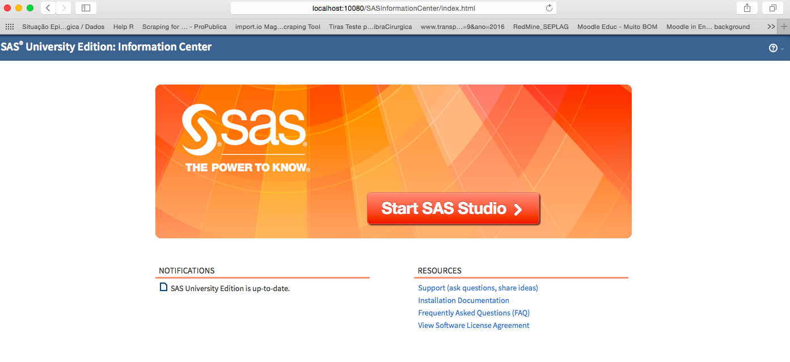Toggle the Safari sidebar icon
Screen dimensions: 790x362
[86, 8]
